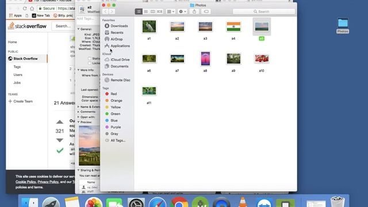Image resolution: width=368 pixels, height=207 pixels.
Task: Open the Photos folder on desktop
Action: coord(343,24)
